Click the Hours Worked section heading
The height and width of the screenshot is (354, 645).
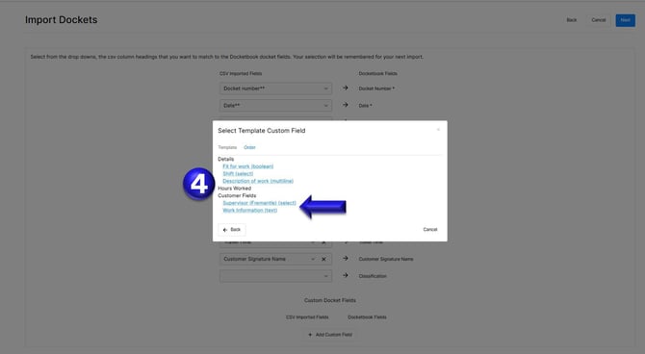tap(235, 189)
